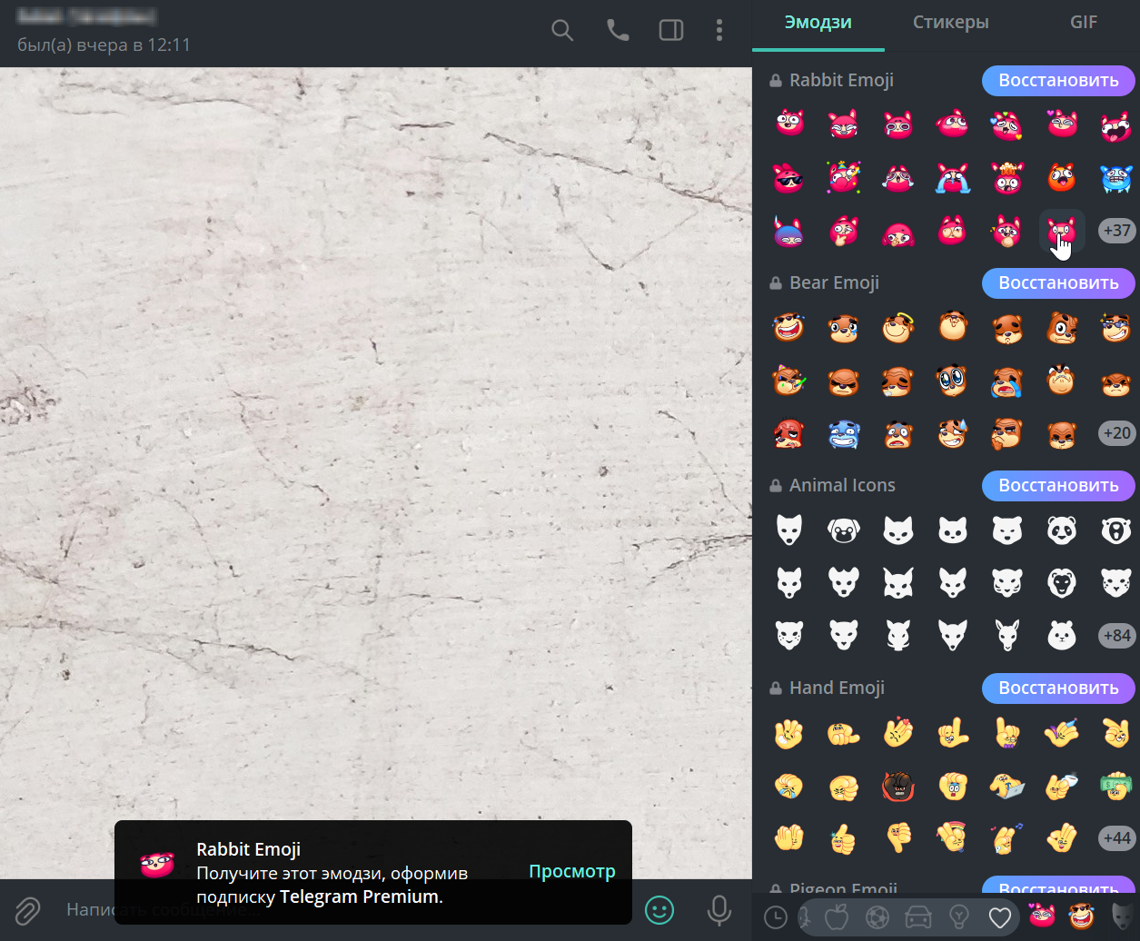Image resolution: width=1140 pixels, height=941 pixels.
Task: Switch to the GIF tab
Action: [1084, 23]
